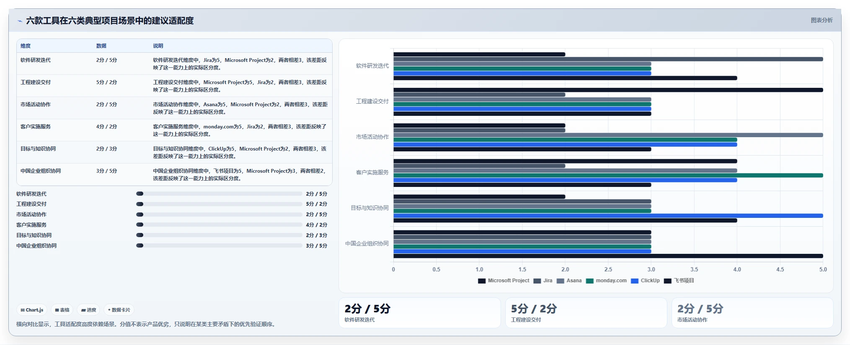The image size is (850, 345).
Task: Toggle the ClickUp legend swatch
Action: coord(635,281)
